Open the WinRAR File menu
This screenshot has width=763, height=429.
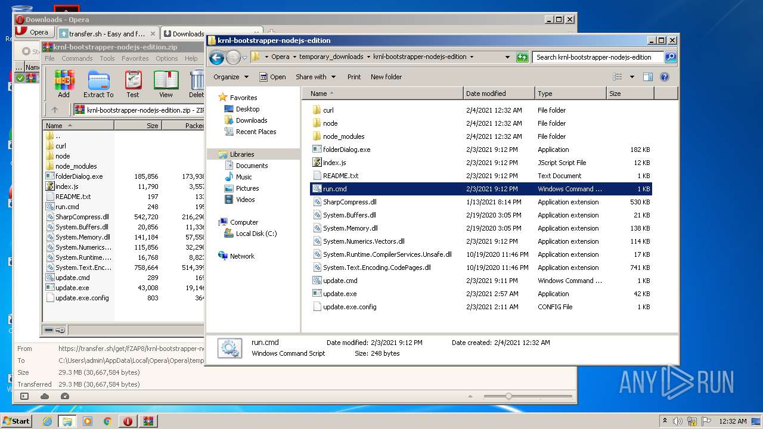coord(49,58)
